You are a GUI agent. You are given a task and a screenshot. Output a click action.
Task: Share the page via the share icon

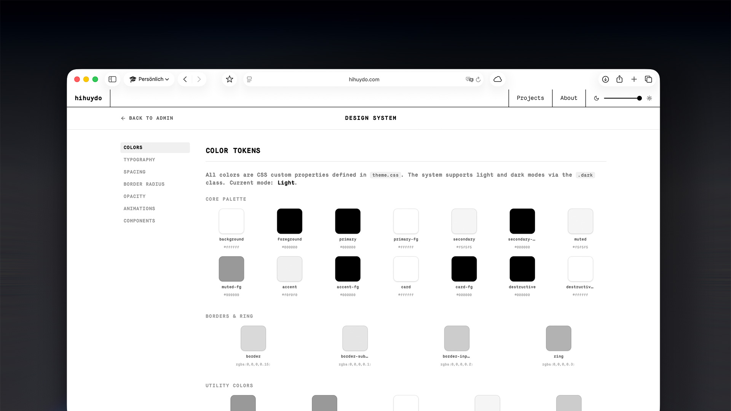pyautogui.click(x=619, y=79)
